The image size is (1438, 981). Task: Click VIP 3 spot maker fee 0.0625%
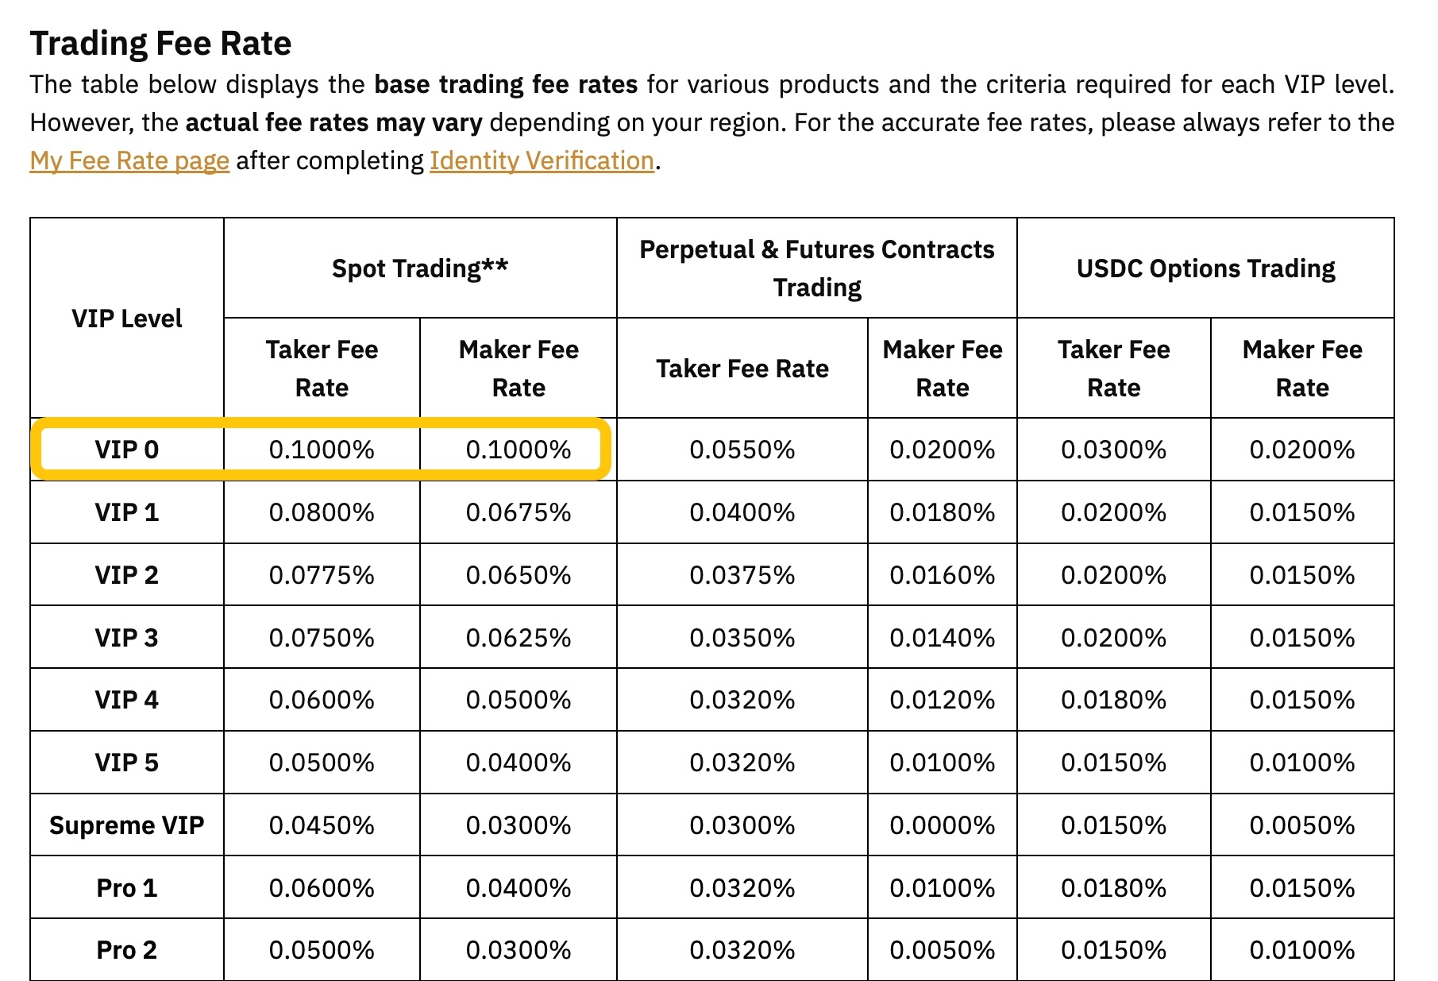(519, 638)
